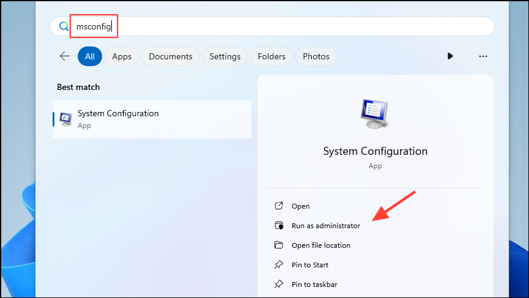Choose the Folders filter
The width and height of the screenshot is (529, 298).
[x=272, y=56]
